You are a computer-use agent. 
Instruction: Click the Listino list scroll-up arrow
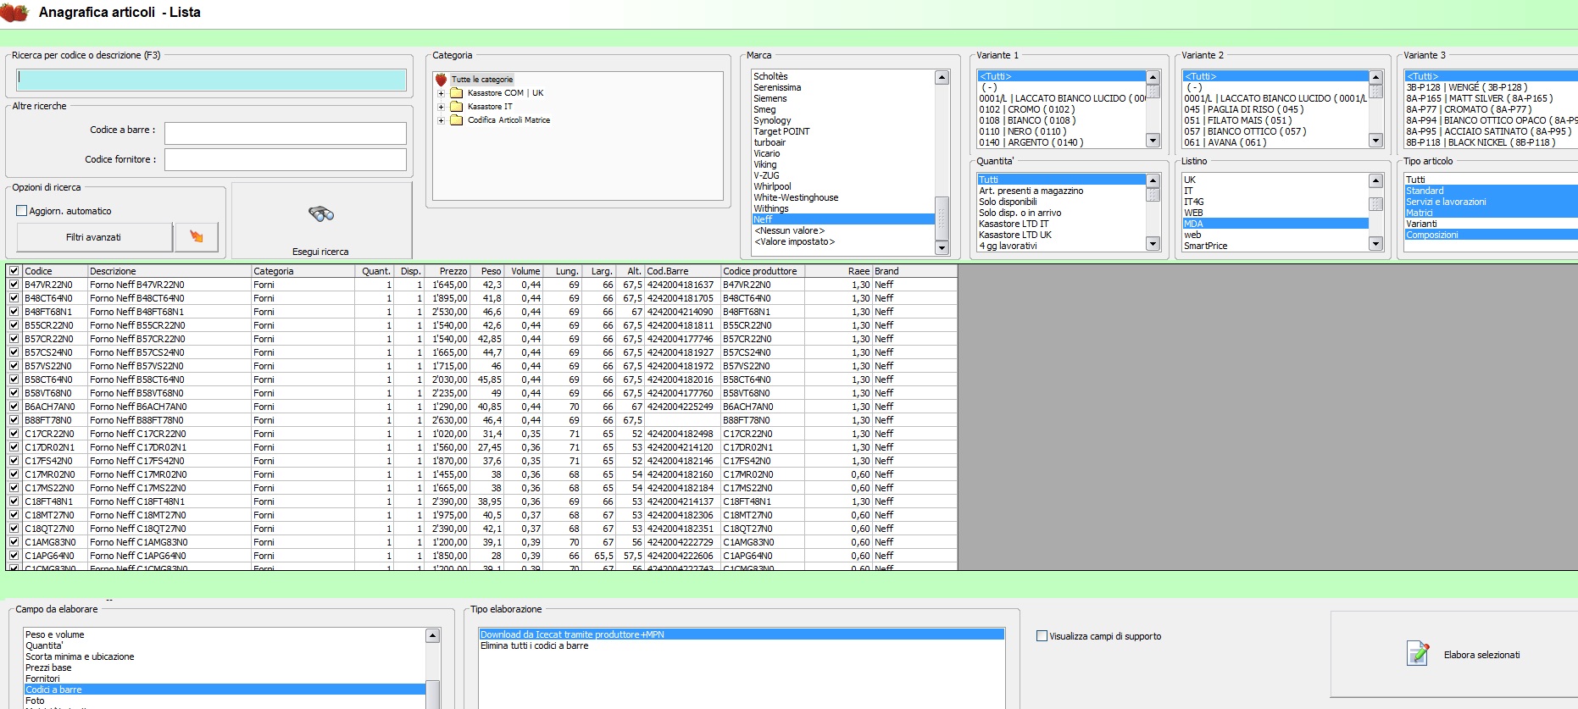coord(1375,181)
